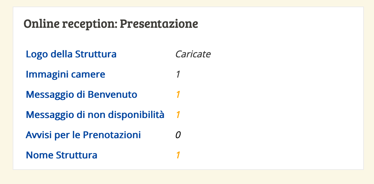This screenshot has height=184, width=374.
Task: Click orange 1 beside Messaggio di Benvenuto
Action: [178, 95]
